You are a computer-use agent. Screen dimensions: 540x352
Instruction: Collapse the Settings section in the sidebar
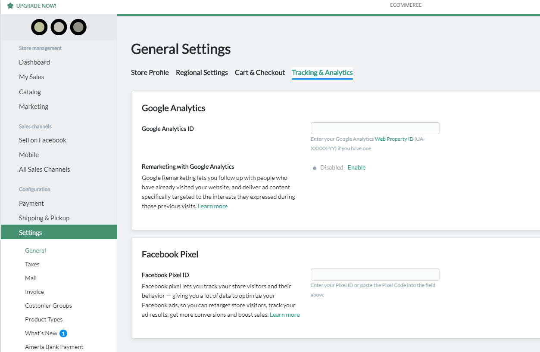tap(31, 232)
